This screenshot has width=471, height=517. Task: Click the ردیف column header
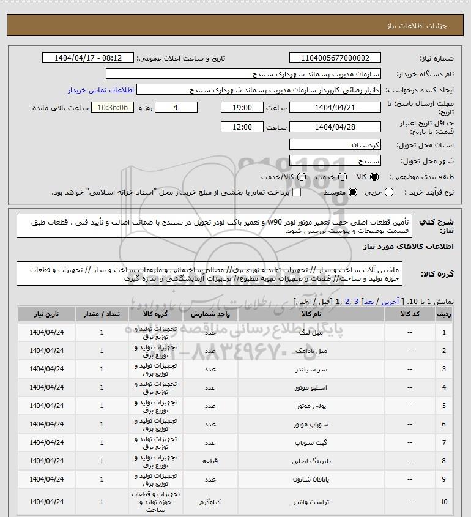pos(443,314)
